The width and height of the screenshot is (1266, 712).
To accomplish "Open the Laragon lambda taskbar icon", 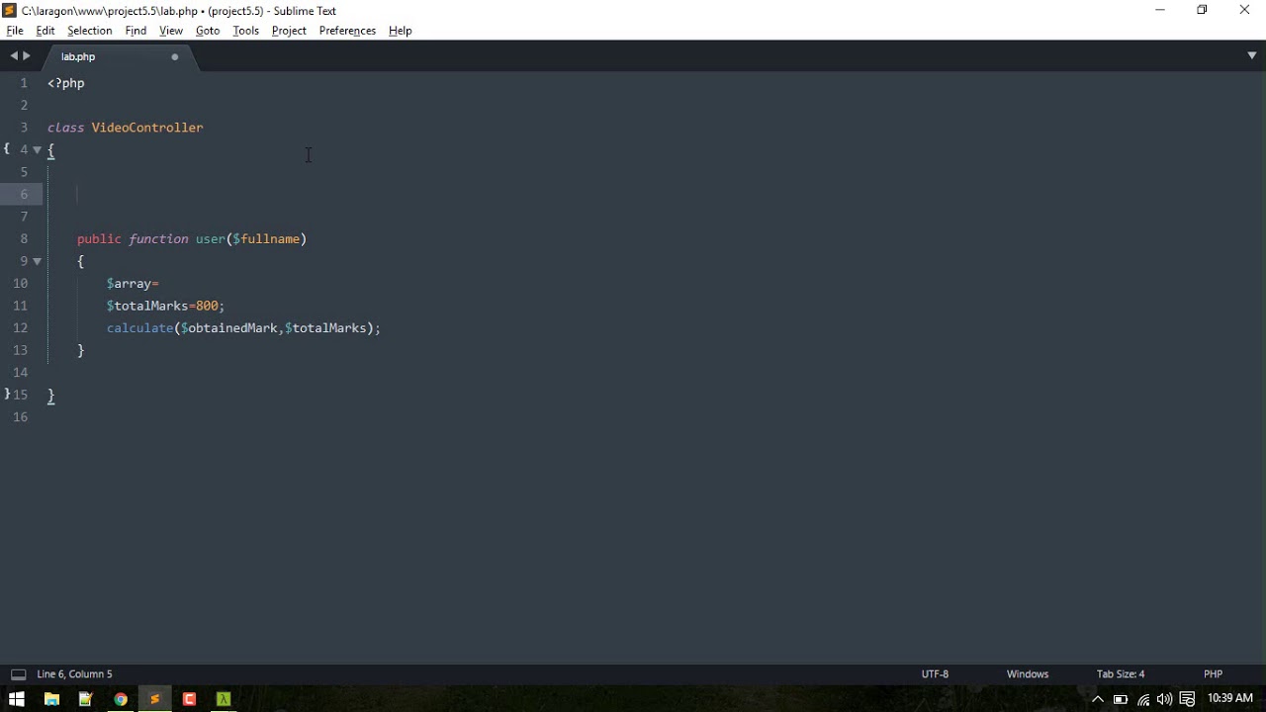I will (224, 699).
